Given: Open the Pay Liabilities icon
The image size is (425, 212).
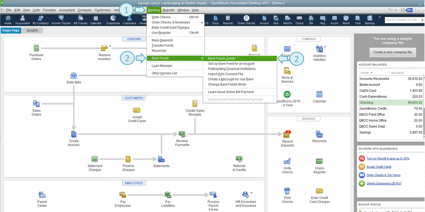Looking at the screenshot, I should click(168, 195).
